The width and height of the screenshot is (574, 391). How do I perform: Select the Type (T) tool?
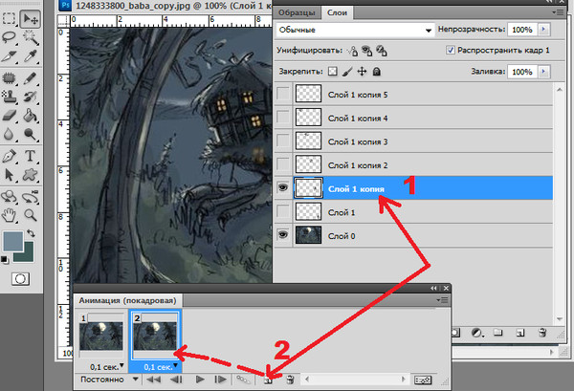(x=30, y=156)
